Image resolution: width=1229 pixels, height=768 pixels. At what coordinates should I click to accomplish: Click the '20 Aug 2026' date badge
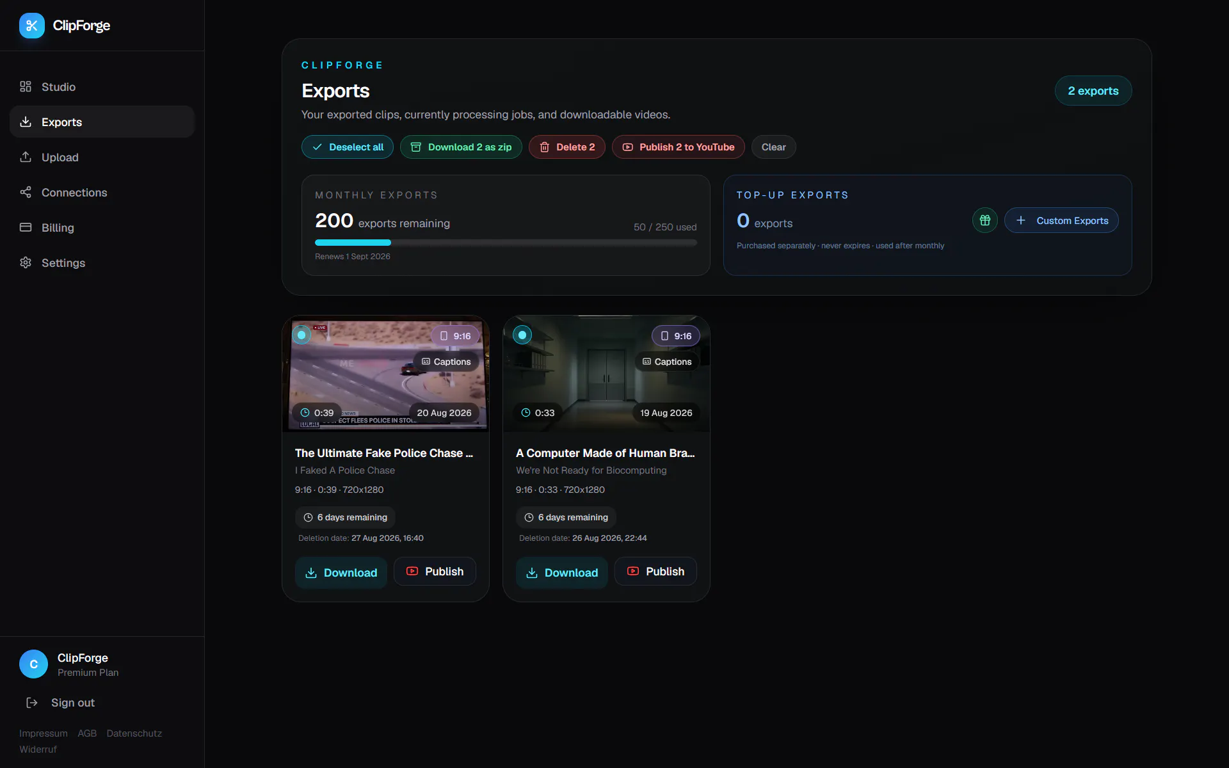coord(444,413)
